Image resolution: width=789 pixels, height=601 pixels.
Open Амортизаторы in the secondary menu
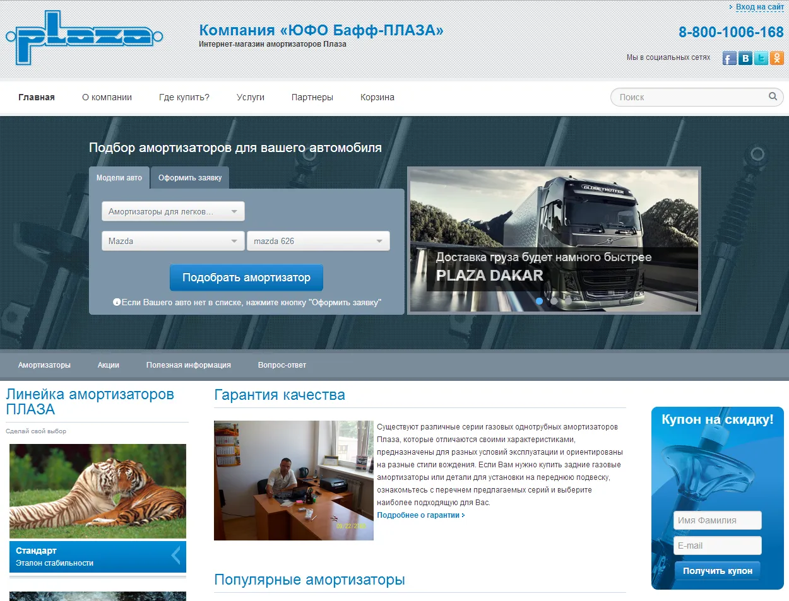coord(44,365)
